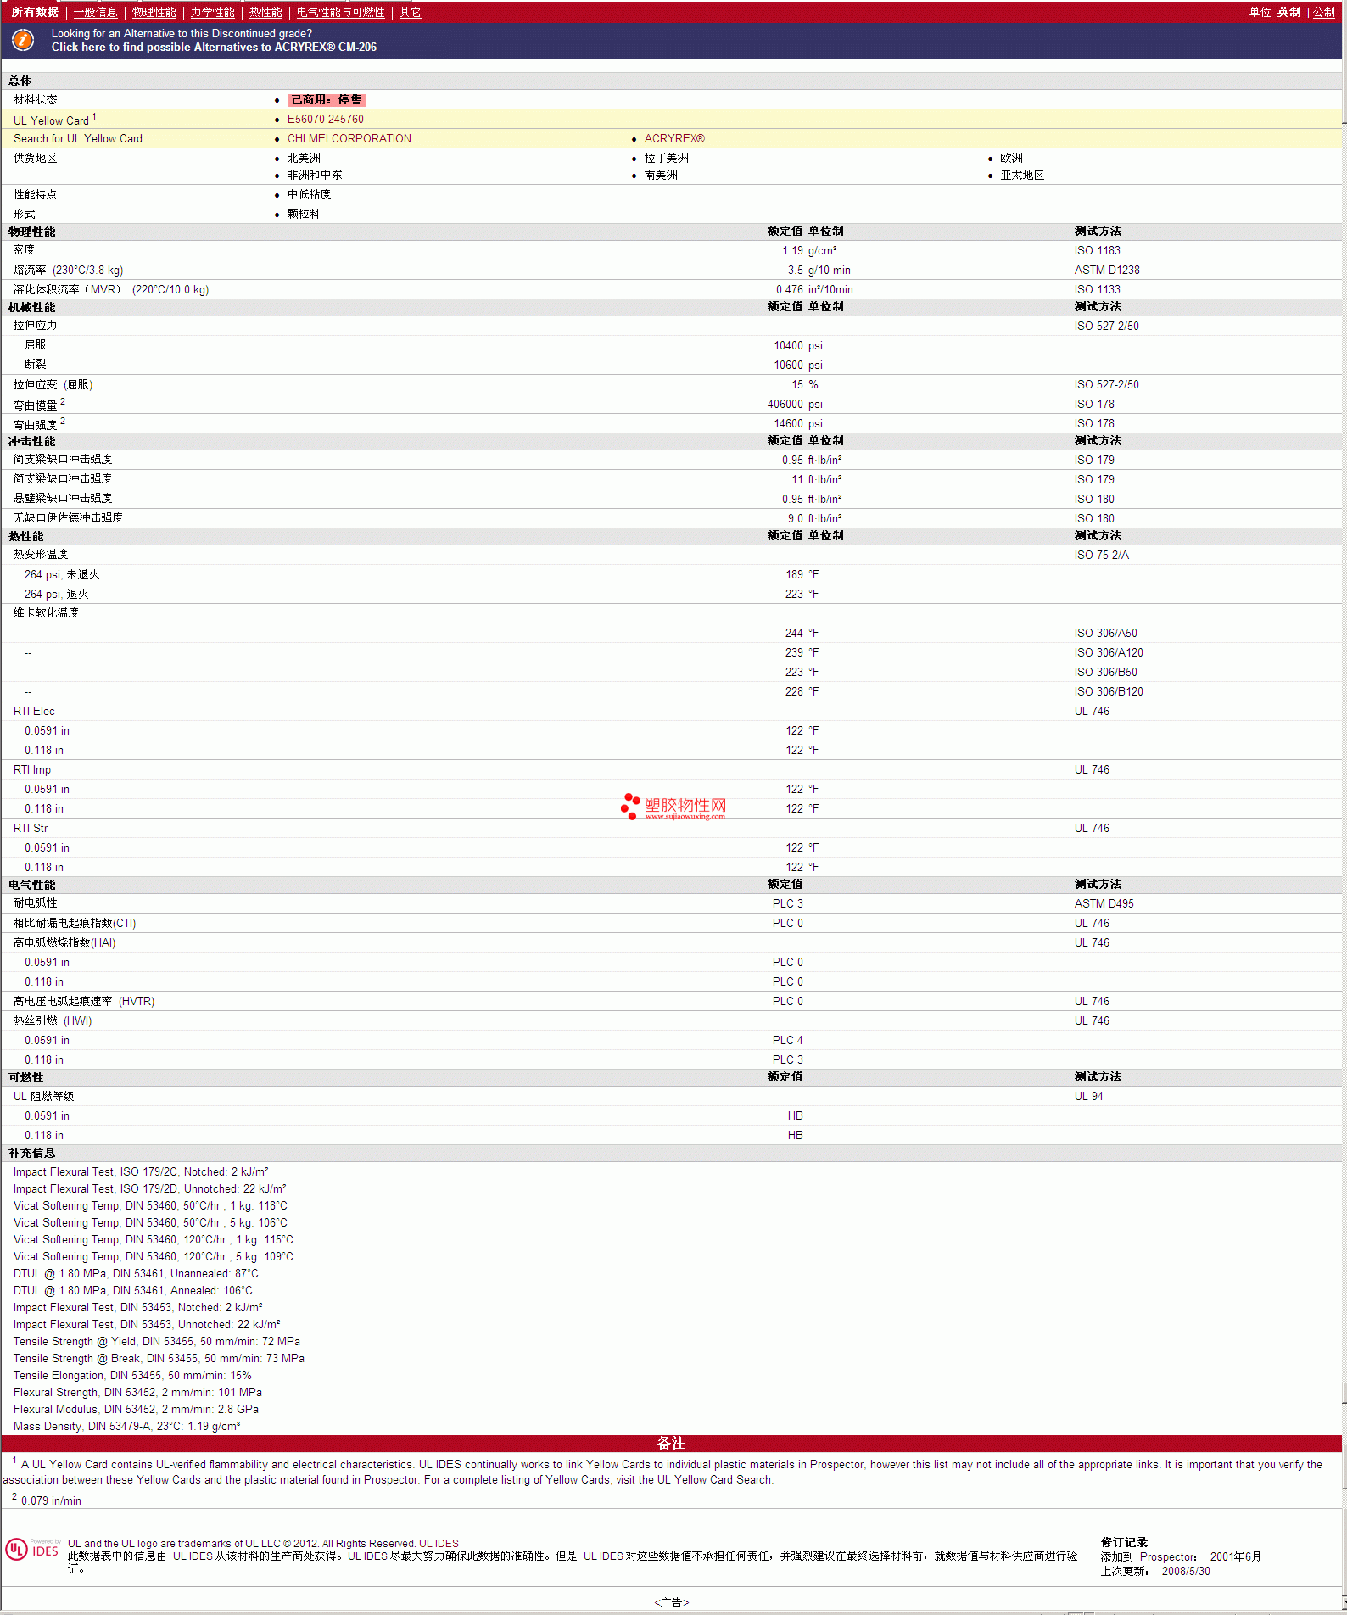Click the UL Yellow Card row label
Image resolution: width=1347 pixels, height=1615 pixels.
[x=54, y=120]
